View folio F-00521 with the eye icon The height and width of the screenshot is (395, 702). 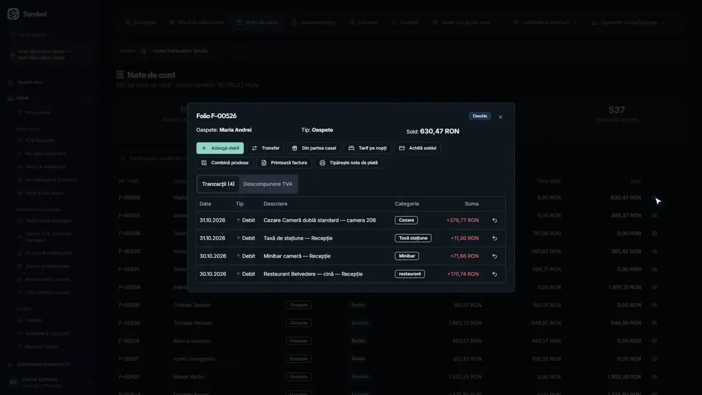coord(654,269)
